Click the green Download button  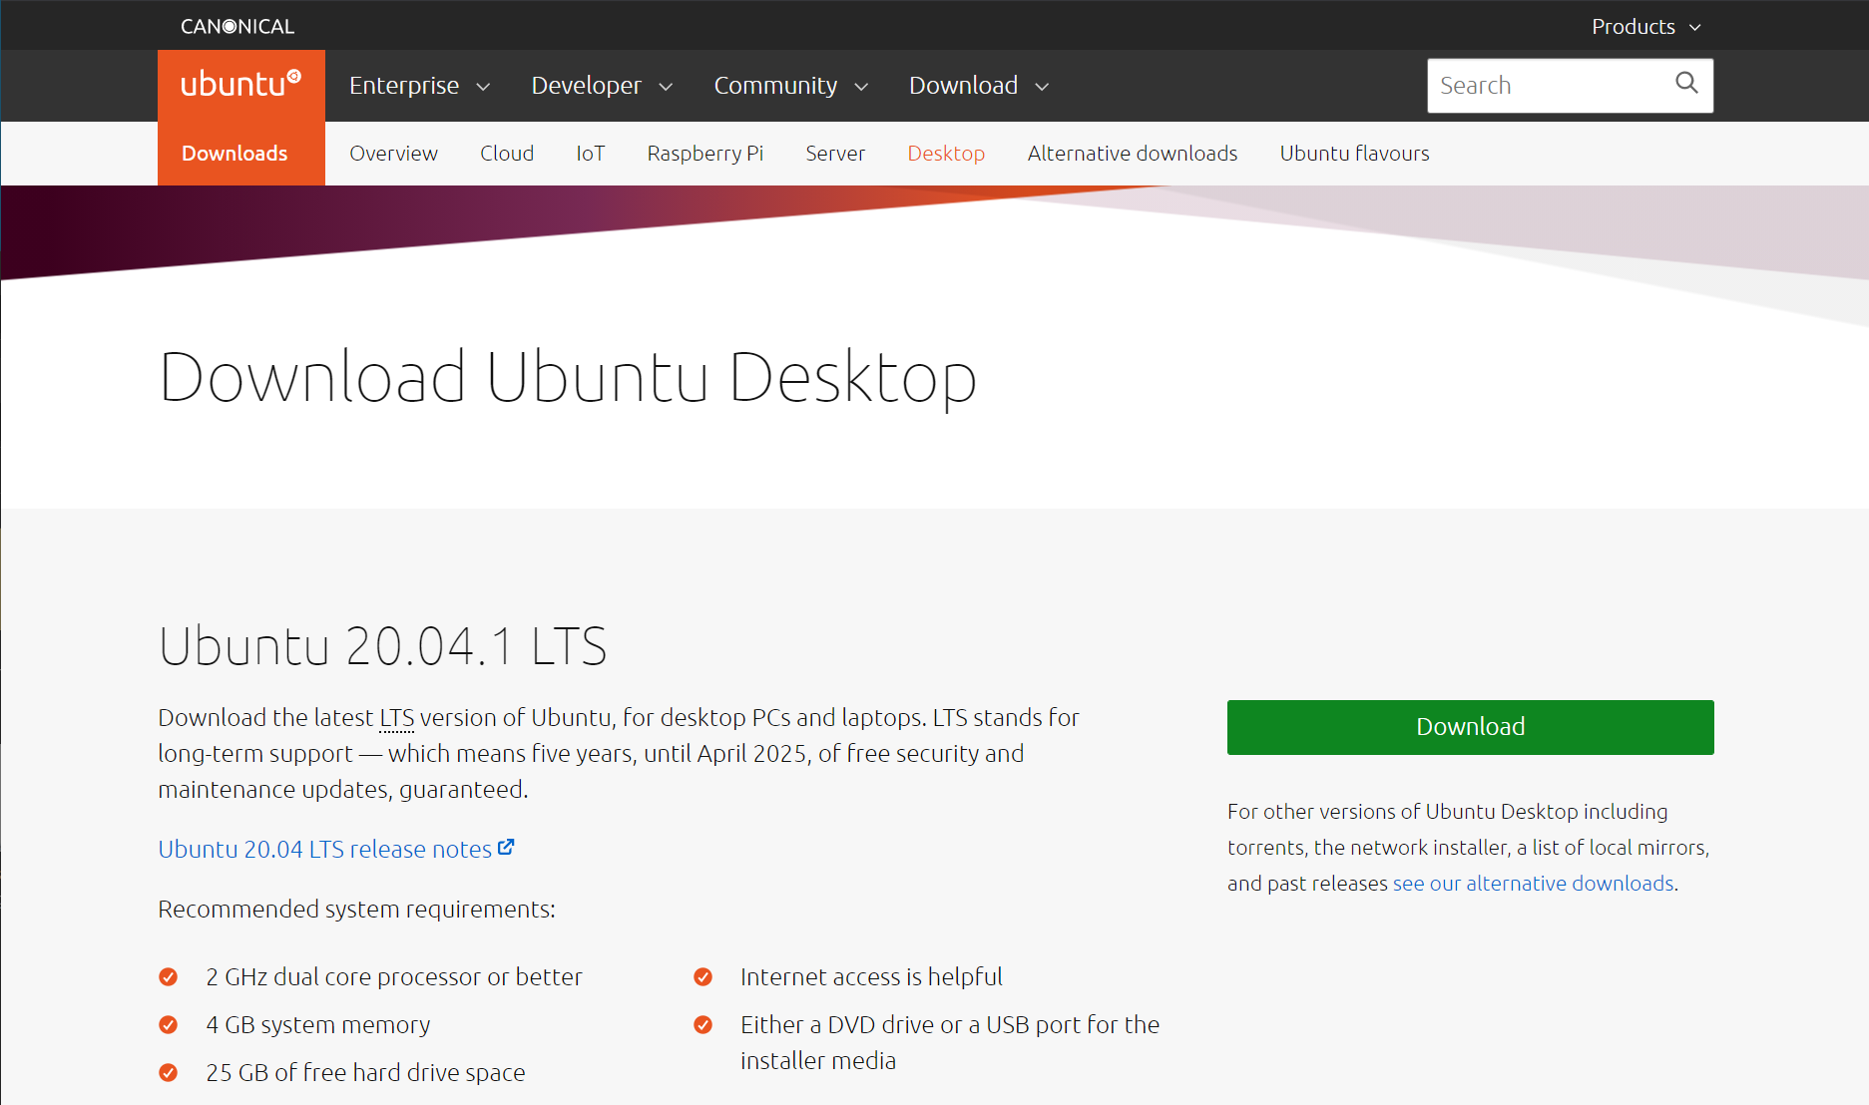(1469, 727)
